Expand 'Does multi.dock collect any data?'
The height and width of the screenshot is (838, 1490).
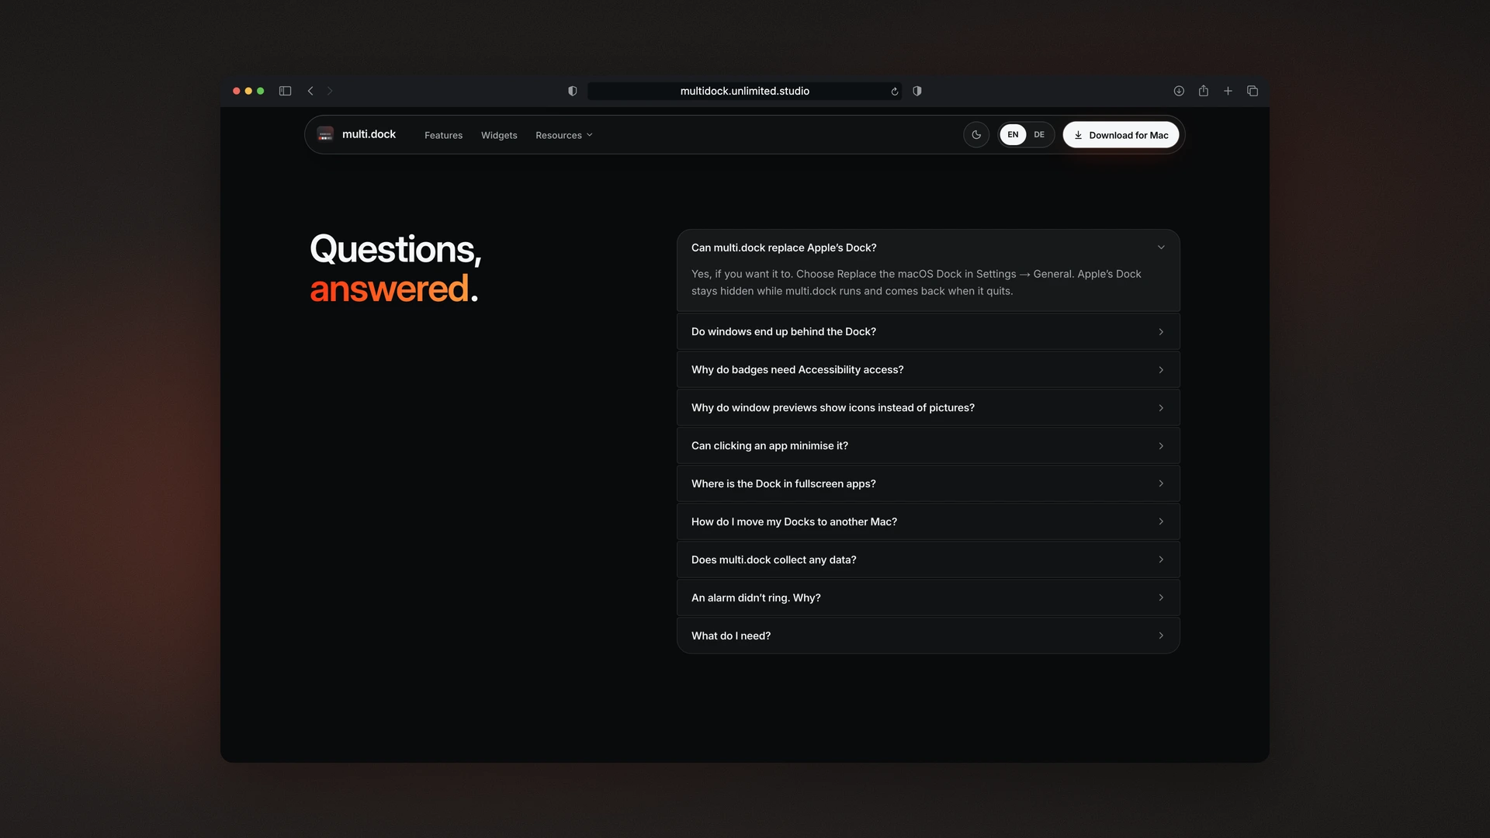[x=928, y=559]
